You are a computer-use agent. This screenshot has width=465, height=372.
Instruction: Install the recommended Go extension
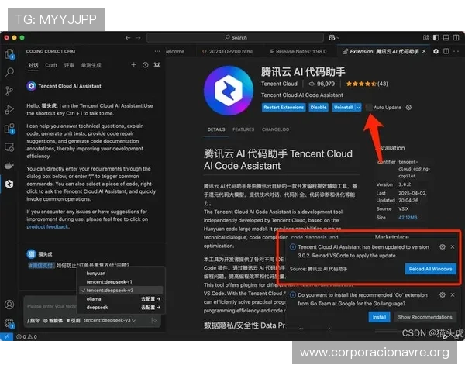coord(379,317)
